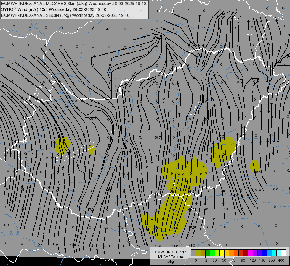The image size is (290, 266).
Task: Click the map value 101
Action: point(191,173)
